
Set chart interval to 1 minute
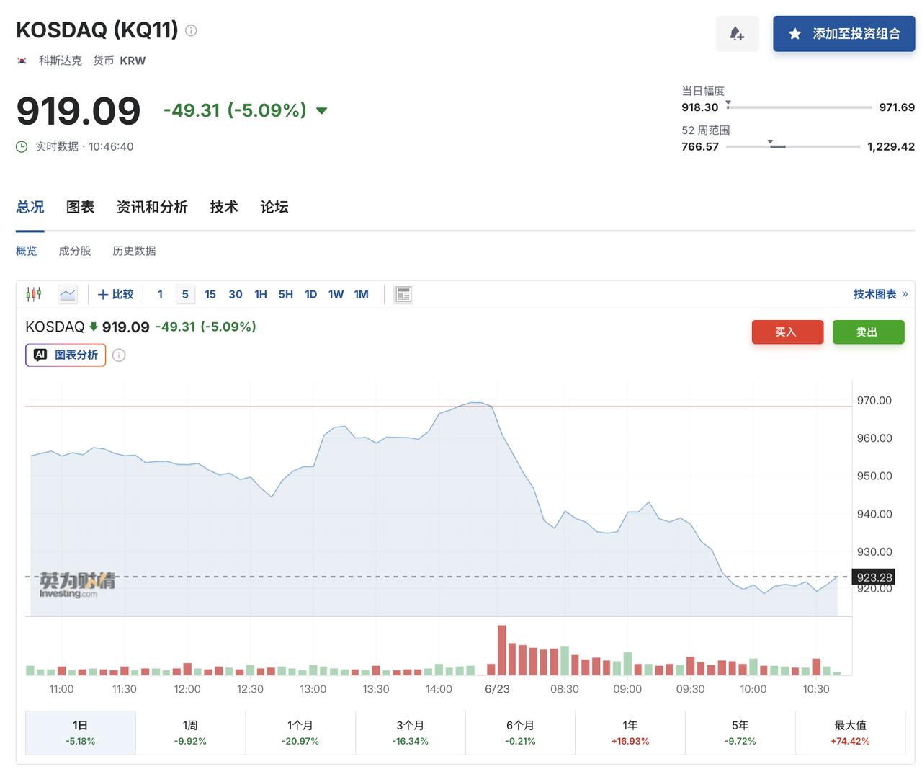pyautogui.click(x=160, y=294)
